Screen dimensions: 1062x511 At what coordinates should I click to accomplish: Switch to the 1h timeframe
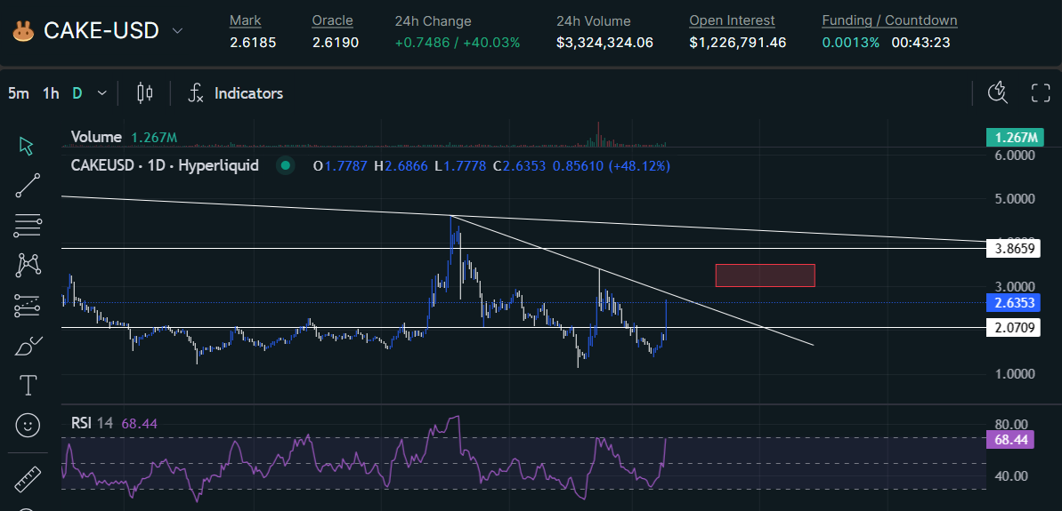(x=51, y=93)
